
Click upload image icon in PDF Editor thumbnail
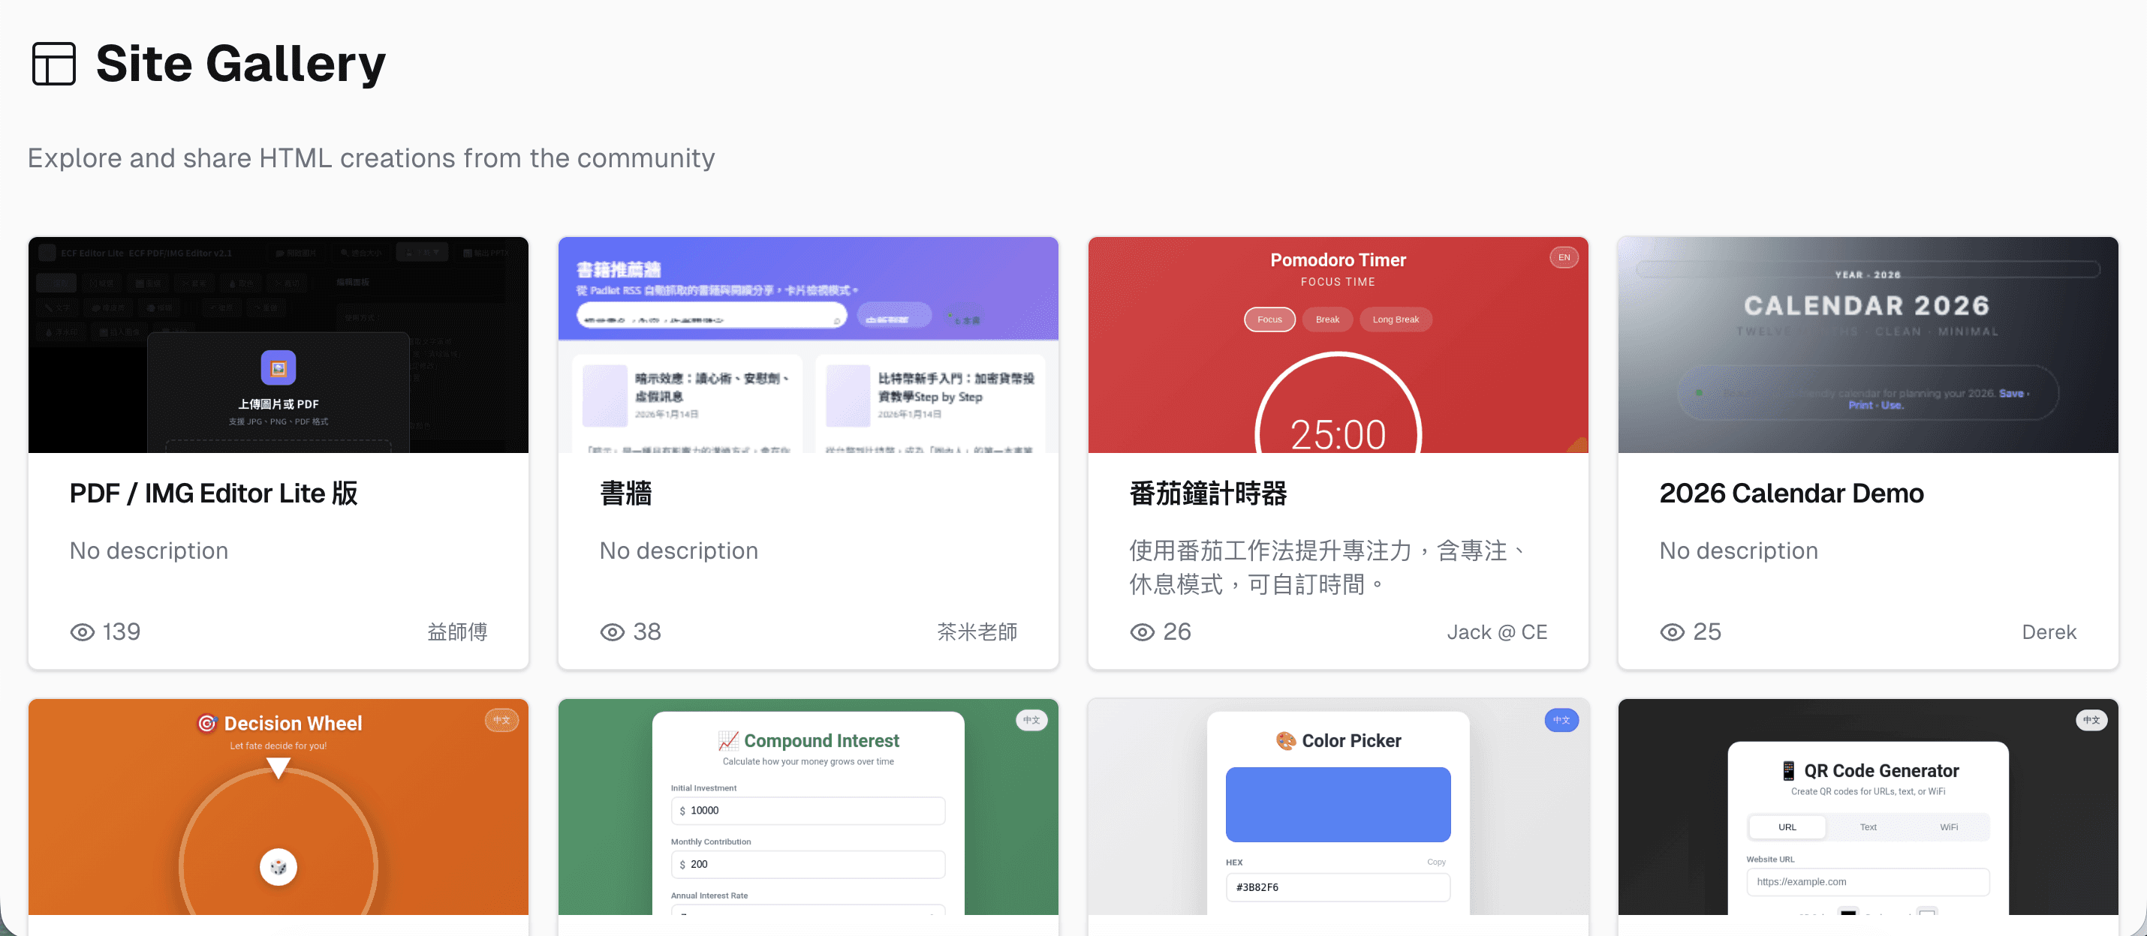279,367
